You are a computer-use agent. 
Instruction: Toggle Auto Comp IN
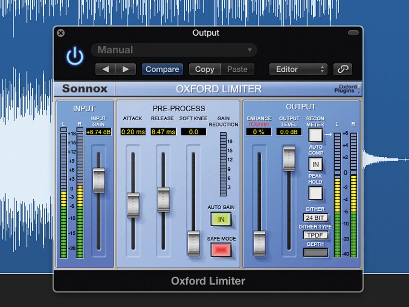315,165
